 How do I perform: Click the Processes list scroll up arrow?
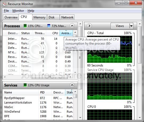tap(75, 32)
